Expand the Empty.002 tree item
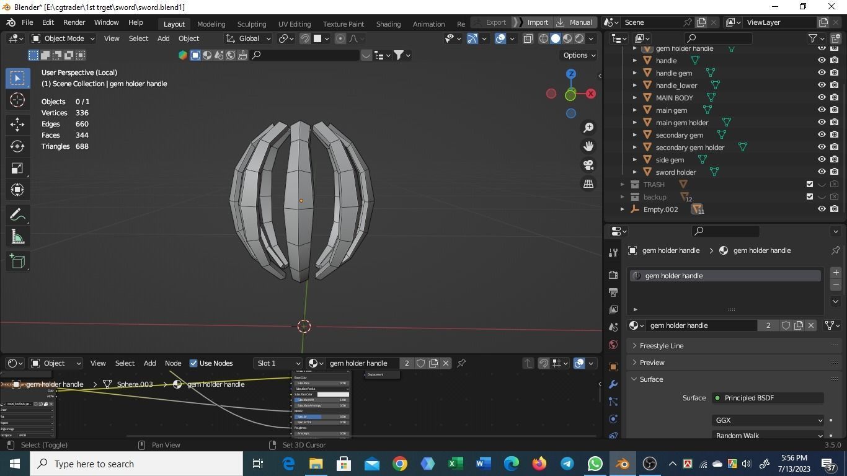Image resolution: width=847 pixels, height=476 pixels. 623,209
